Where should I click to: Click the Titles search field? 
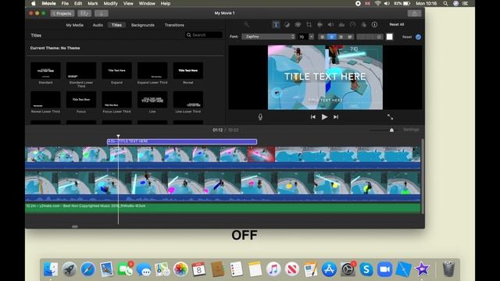[203, 35]
